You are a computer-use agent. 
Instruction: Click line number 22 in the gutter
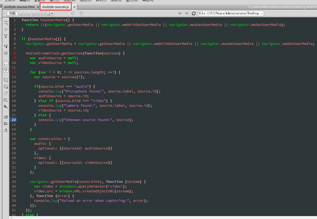point(14,120)
